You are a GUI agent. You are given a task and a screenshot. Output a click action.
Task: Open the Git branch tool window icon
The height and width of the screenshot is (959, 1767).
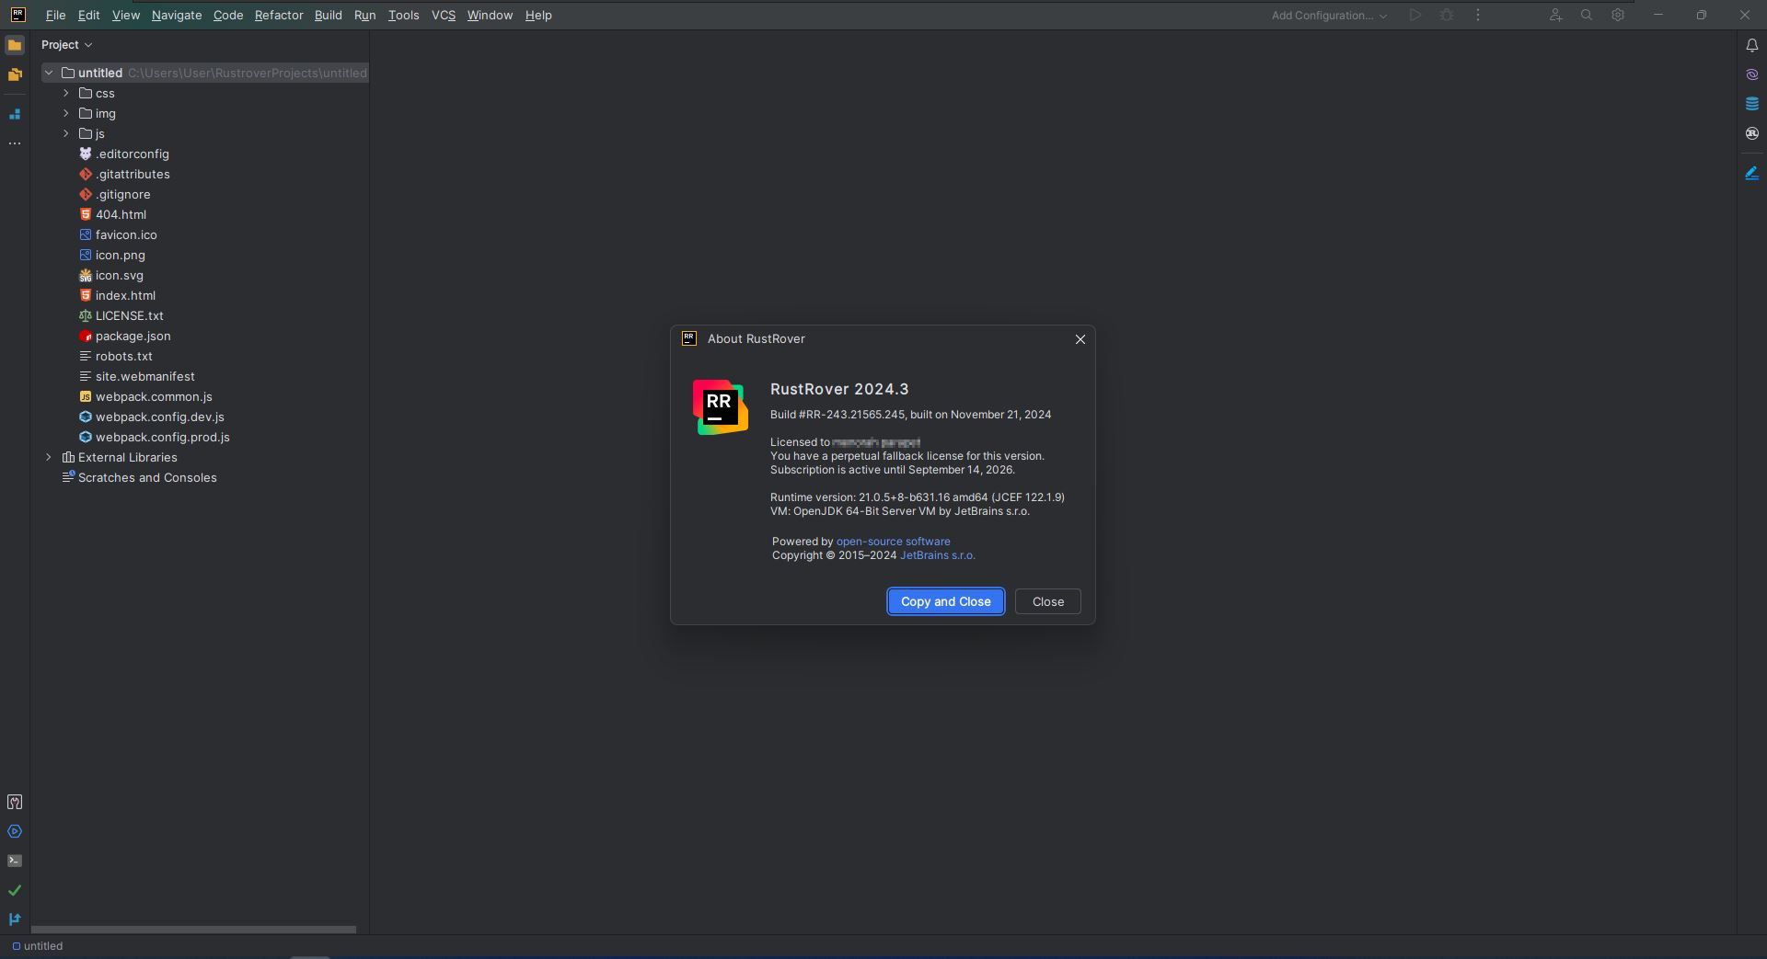click(15, 919)
